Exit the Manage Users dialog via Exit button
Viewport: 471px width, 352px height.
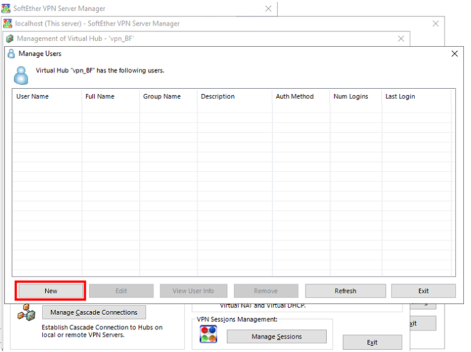click(x=422, y=291)
